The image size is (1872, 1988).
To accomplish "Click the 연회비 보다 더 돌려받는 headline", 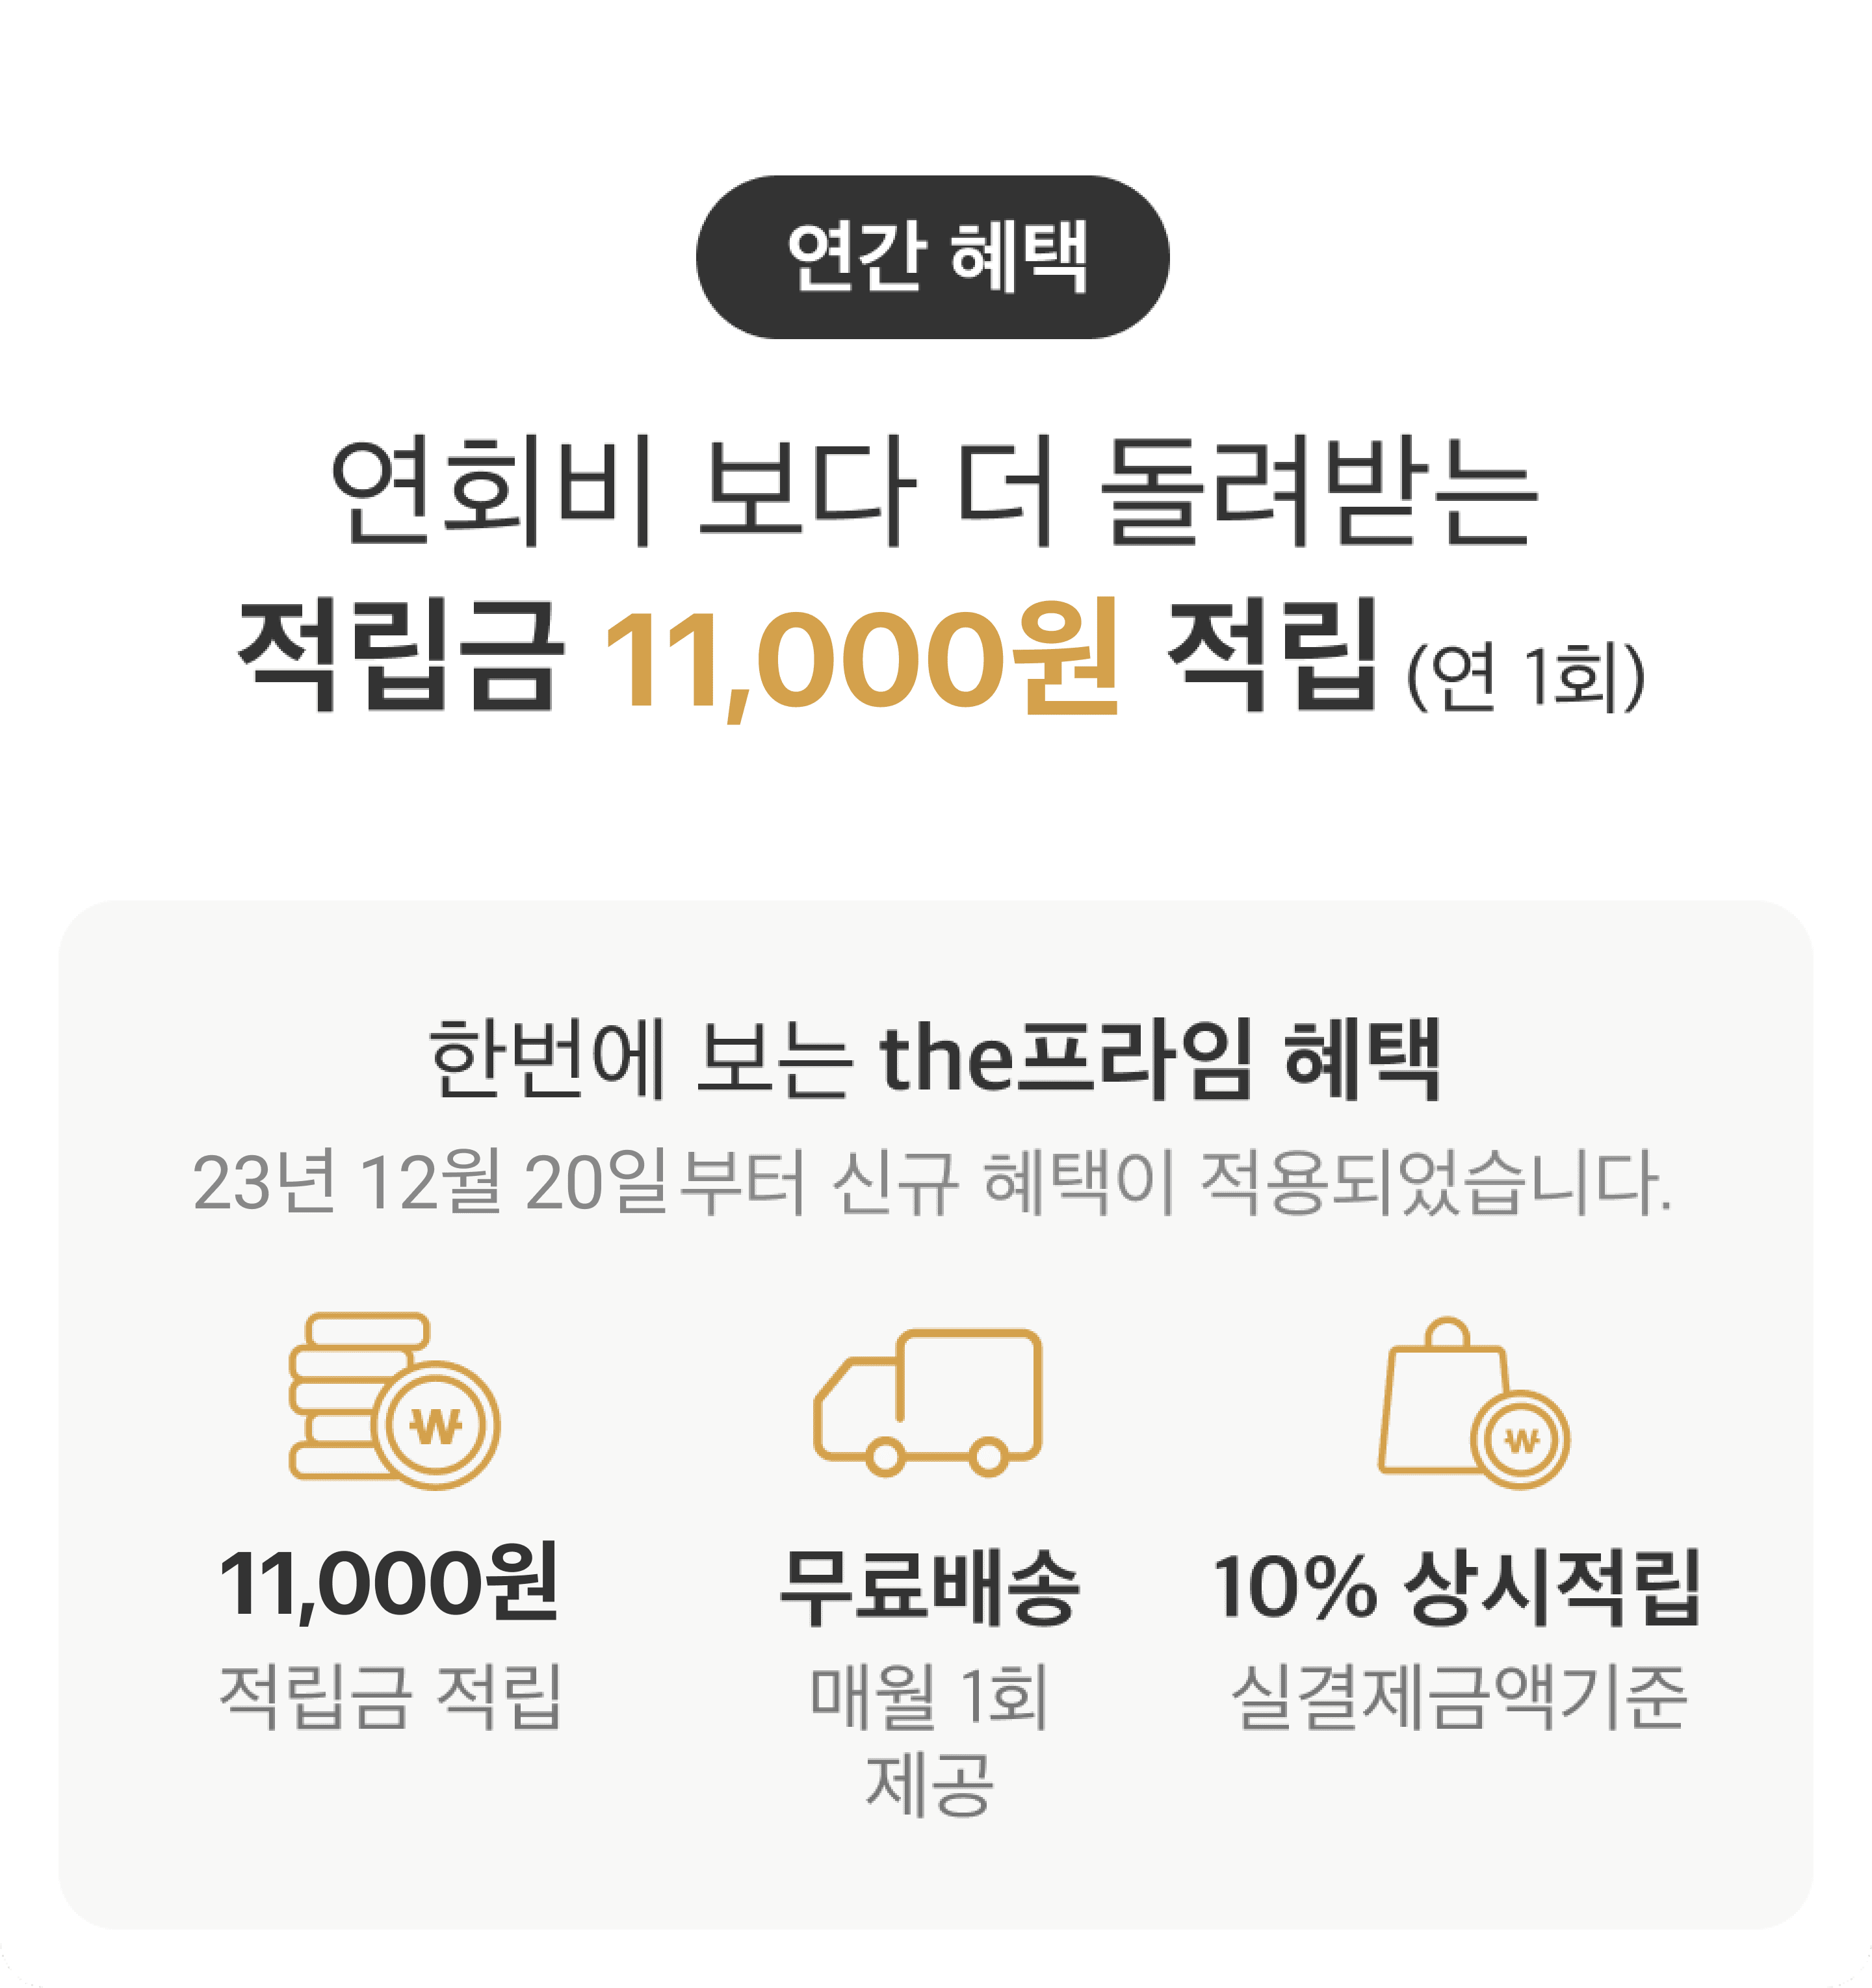I will [933, 491].
